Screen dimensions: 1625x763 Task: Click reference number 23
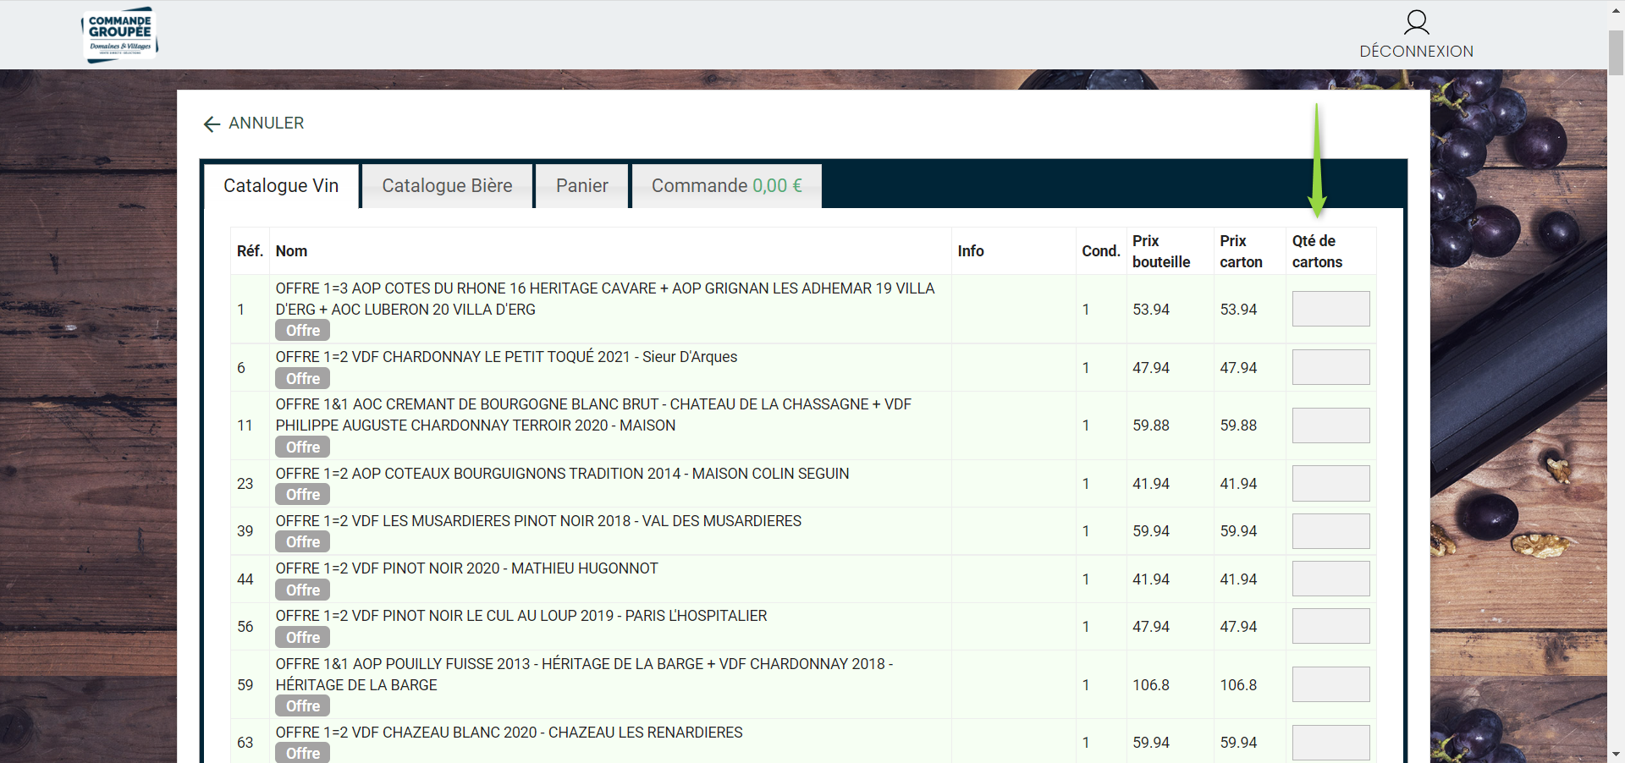tap(245, 484)
